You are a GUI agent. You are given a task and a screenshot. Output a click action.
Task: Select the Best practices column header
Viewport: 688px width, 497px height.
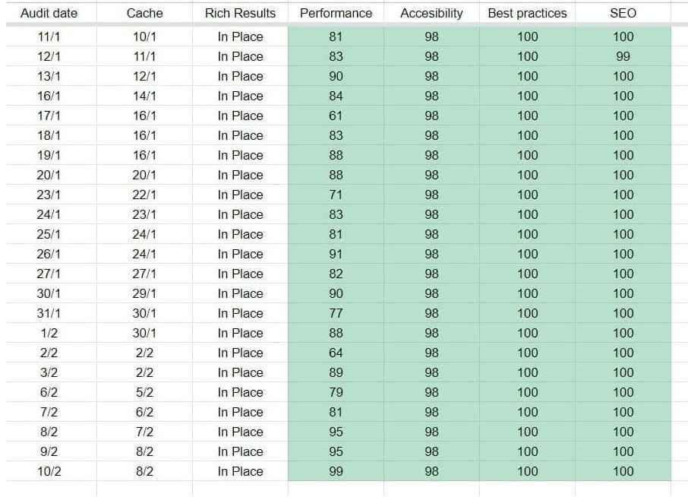[x=527, y=13]
